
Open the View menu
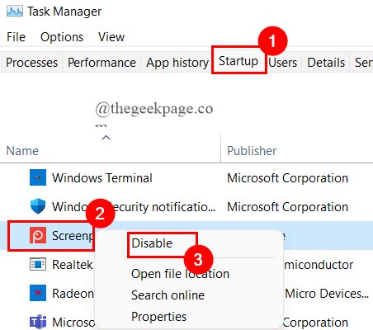coord(111,37)
